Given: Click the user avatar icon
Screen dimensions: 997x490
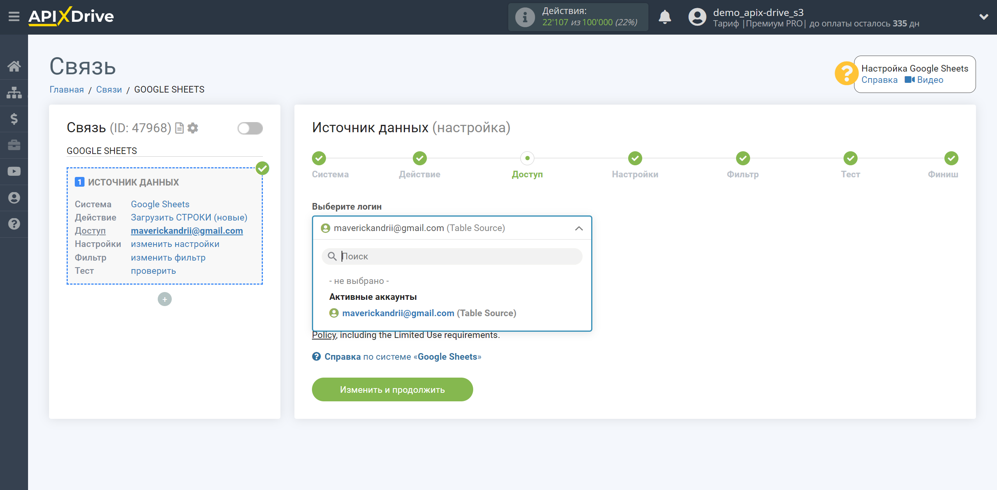Looking at the screenshot, I should pyautogui.click(x=697, y=17).
